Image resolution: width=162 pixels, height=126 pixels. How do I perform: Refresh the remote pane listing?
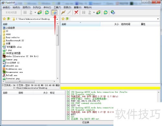tap(106, 12)
